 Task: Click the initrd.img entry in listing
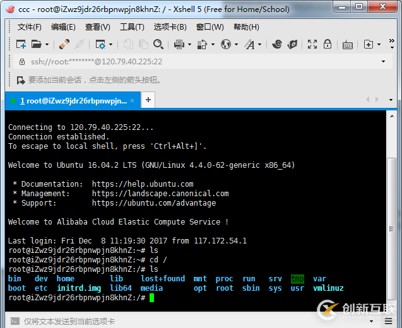(x=79, y=288)
